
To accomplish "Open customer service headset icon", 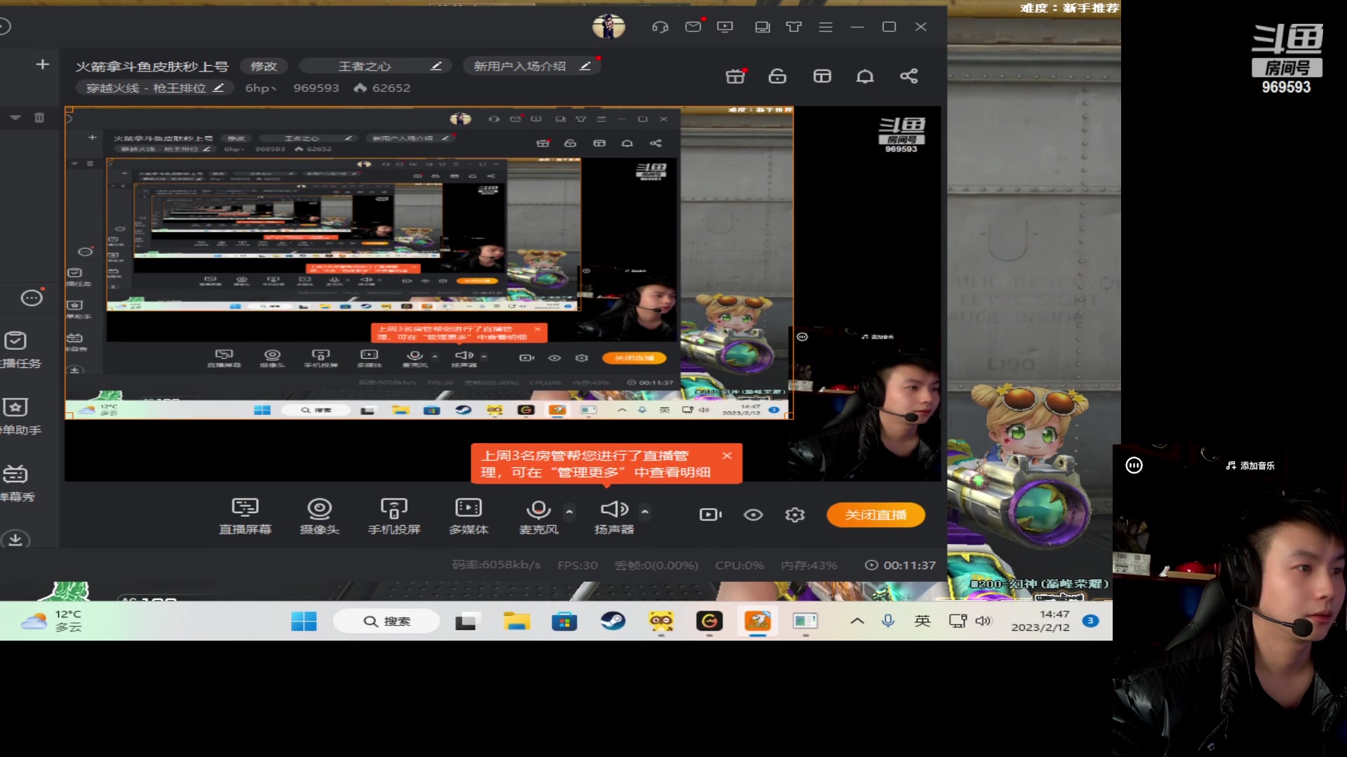I will [660, 27].
